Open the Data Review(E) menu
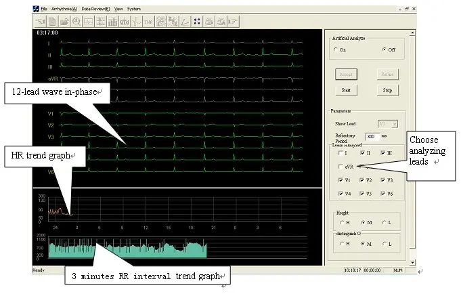Viewport: 461px width, 294px height. coord(95,9)
